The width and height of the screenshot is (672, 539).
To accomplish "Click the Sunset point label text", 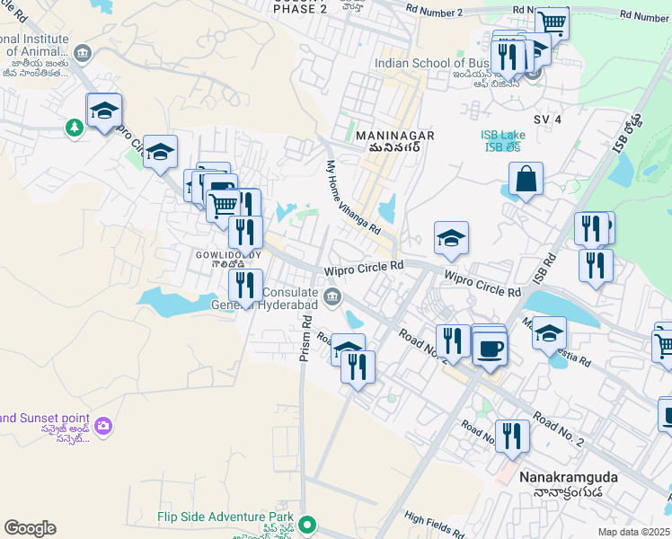I will click(x=45, y=418).
